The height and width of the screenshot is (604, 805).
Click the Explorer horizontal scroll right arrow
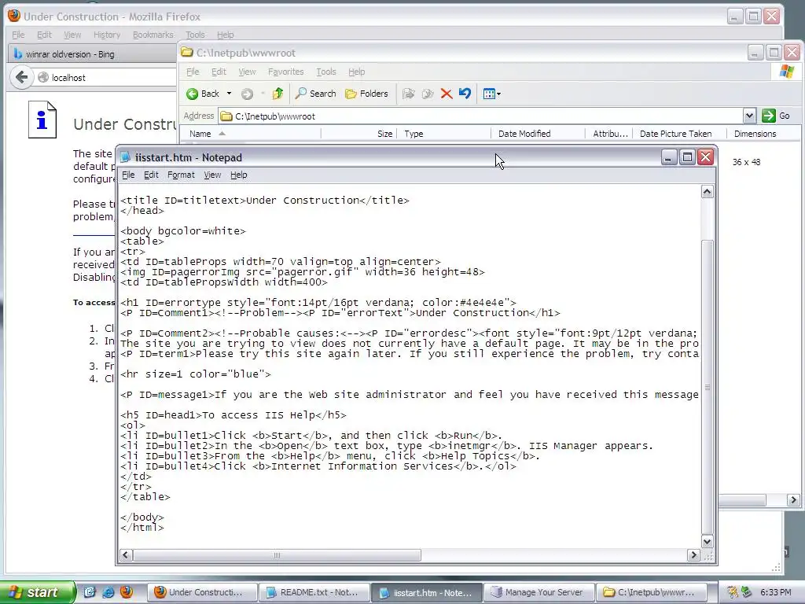point(793,499)
